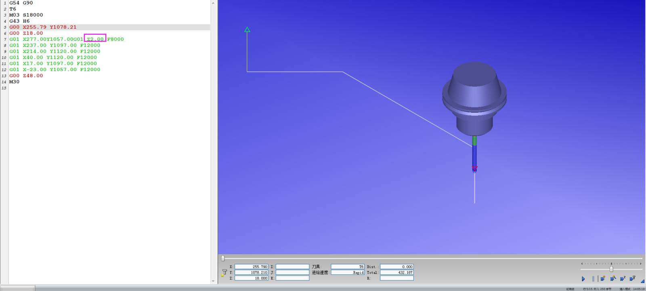
Task: Pause the simulation playback
Action: coord(593,278)
